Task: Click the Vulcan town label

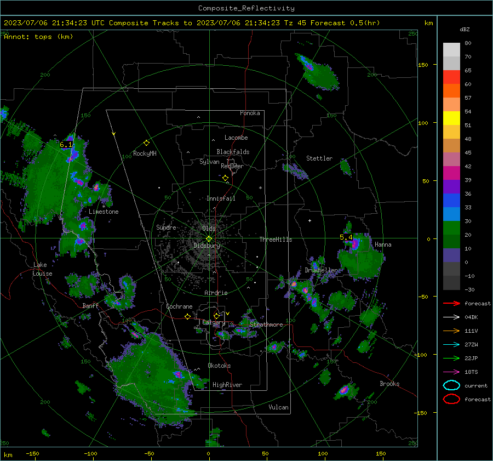Action: click(278, 407)
